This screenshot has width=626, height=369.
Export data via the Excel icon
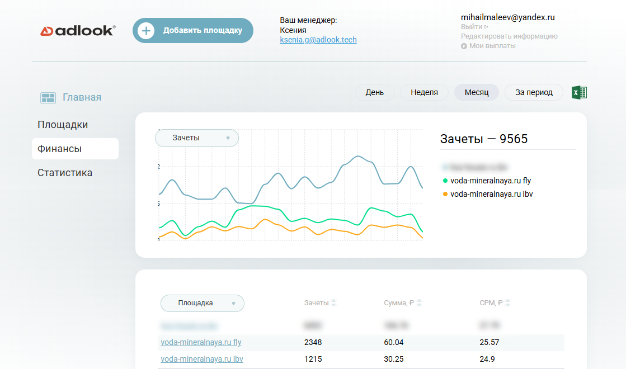(579, 93)
